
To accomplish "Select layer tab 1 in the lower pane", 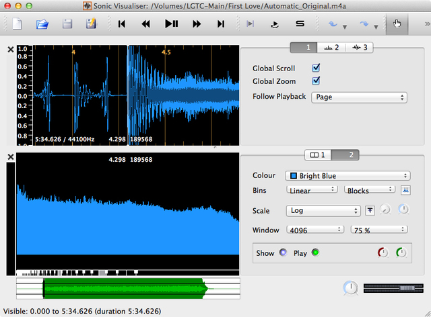I will point(317,154).
